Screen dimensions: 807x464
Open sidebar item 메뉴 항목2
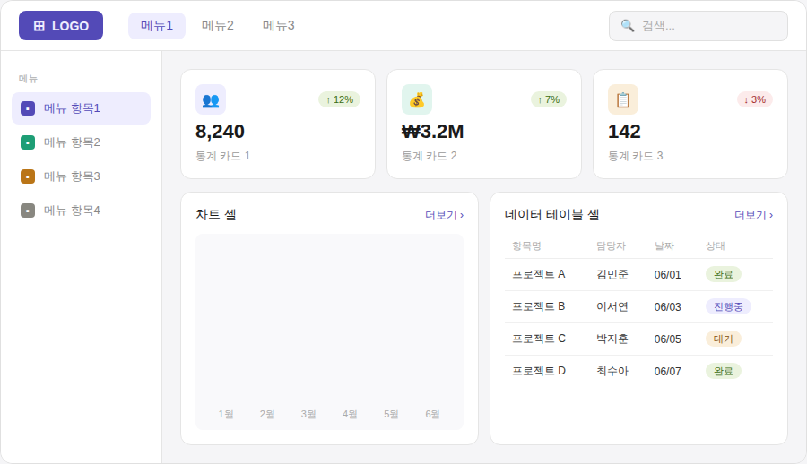(x=81, y=142)
